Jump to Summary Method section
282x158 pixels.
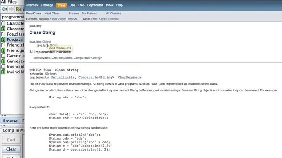(72, 18)
